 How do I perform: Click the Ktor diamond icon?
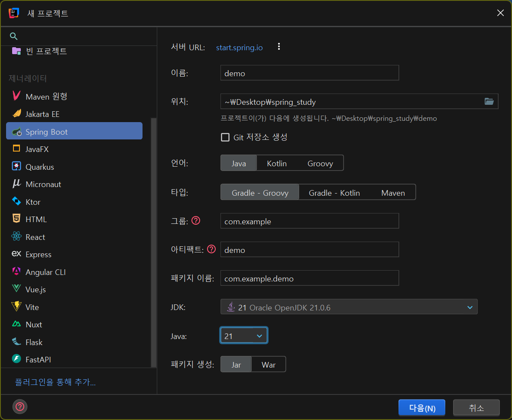tap(16, 201)
